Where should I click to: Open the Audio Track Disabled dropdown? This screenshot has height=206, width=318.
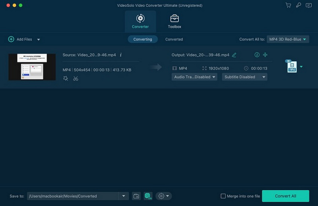194,77
